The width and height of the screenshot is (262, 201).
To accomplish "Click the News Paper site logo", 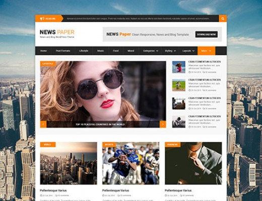I will click(57, 34).
